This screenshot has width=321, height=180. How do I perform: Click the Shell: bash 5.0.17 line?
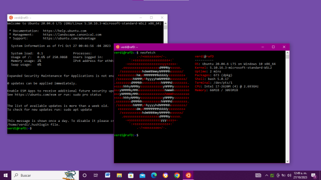point(211,79)
